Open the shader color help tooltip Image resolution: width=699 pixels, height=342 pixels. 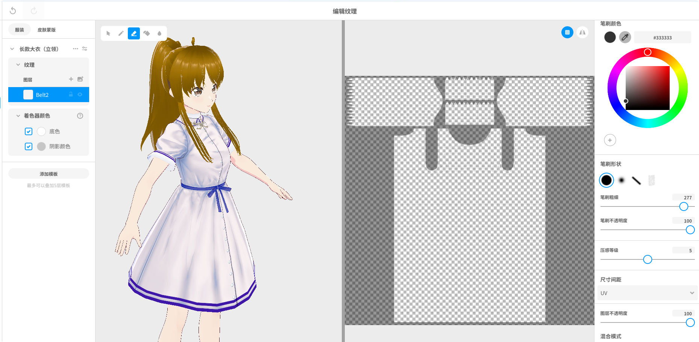(x=80, y=116)
